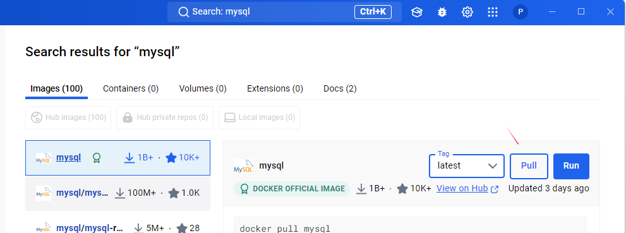This screenshot has height=233, width=626.
Task: Open the Learning Center graduation cap icon
Action: click(417, 12)
